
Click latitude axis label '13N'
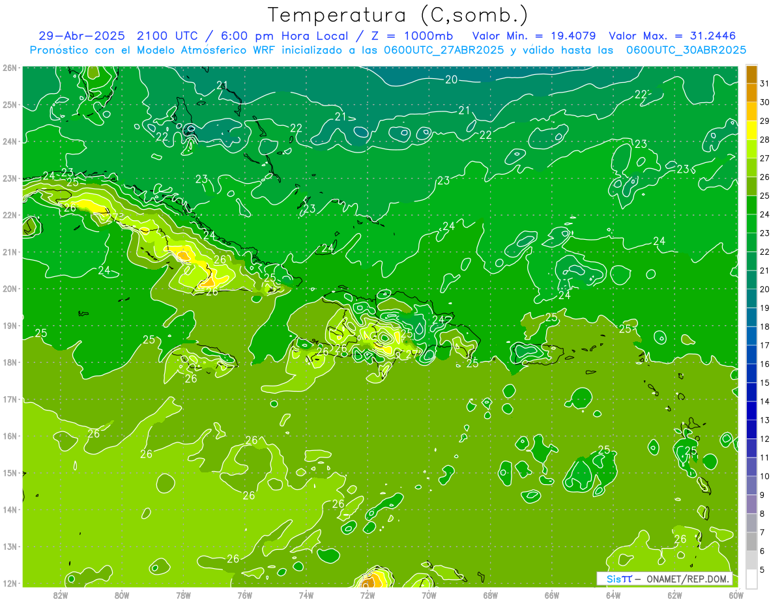10,546
